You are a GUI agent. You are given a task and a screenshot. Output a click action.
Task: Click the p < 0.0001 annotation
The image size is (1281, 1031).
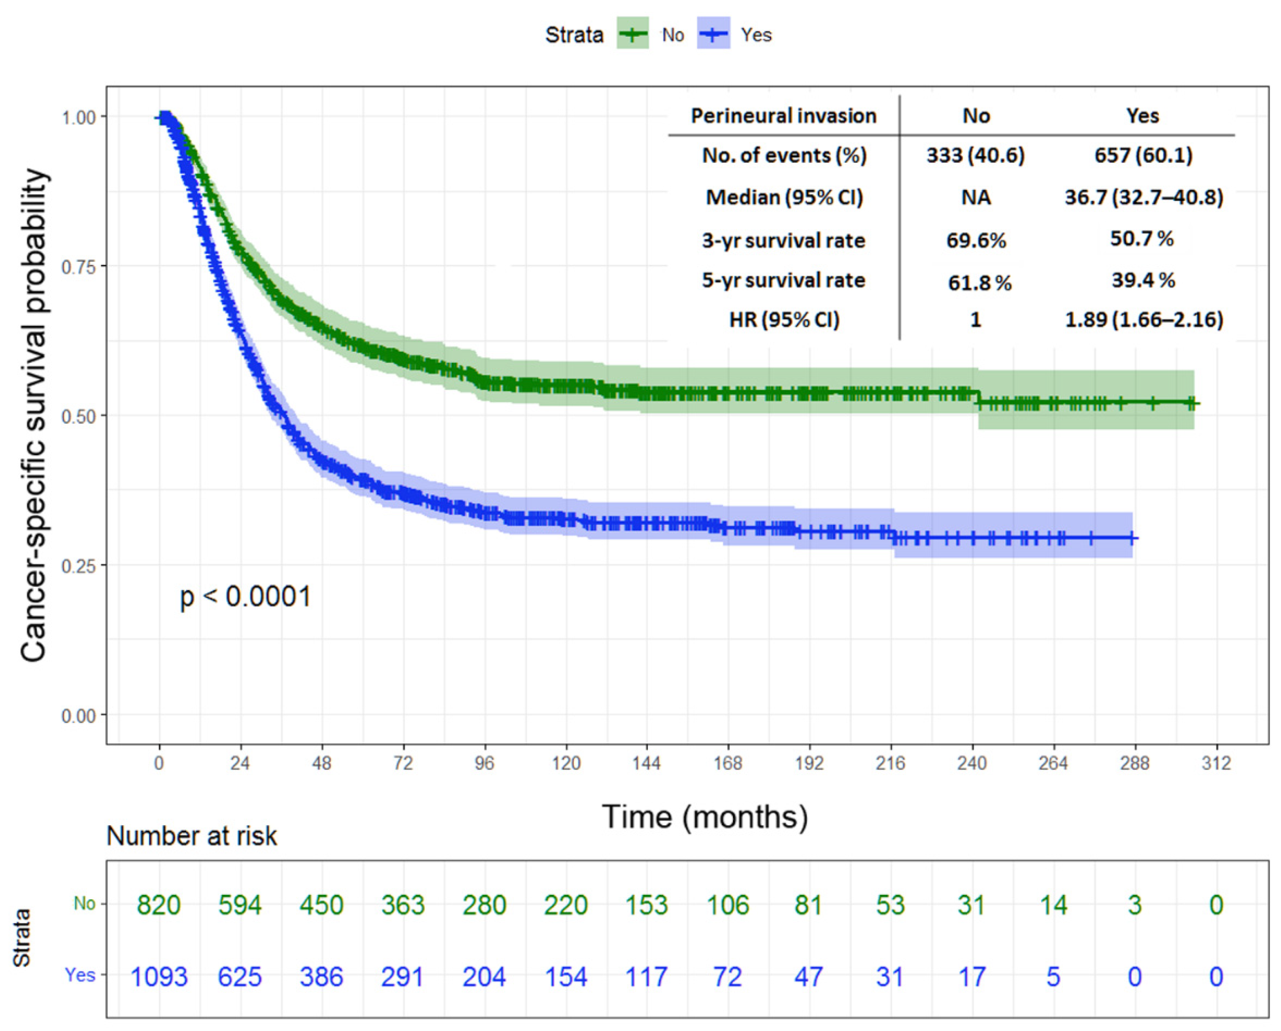(x=245, y=596)
